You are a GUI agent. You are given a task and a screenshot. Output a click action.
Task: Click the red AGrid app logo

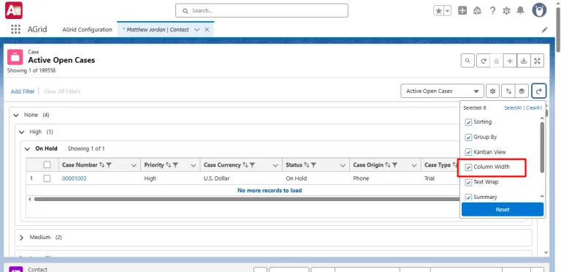tap(14, 10)
